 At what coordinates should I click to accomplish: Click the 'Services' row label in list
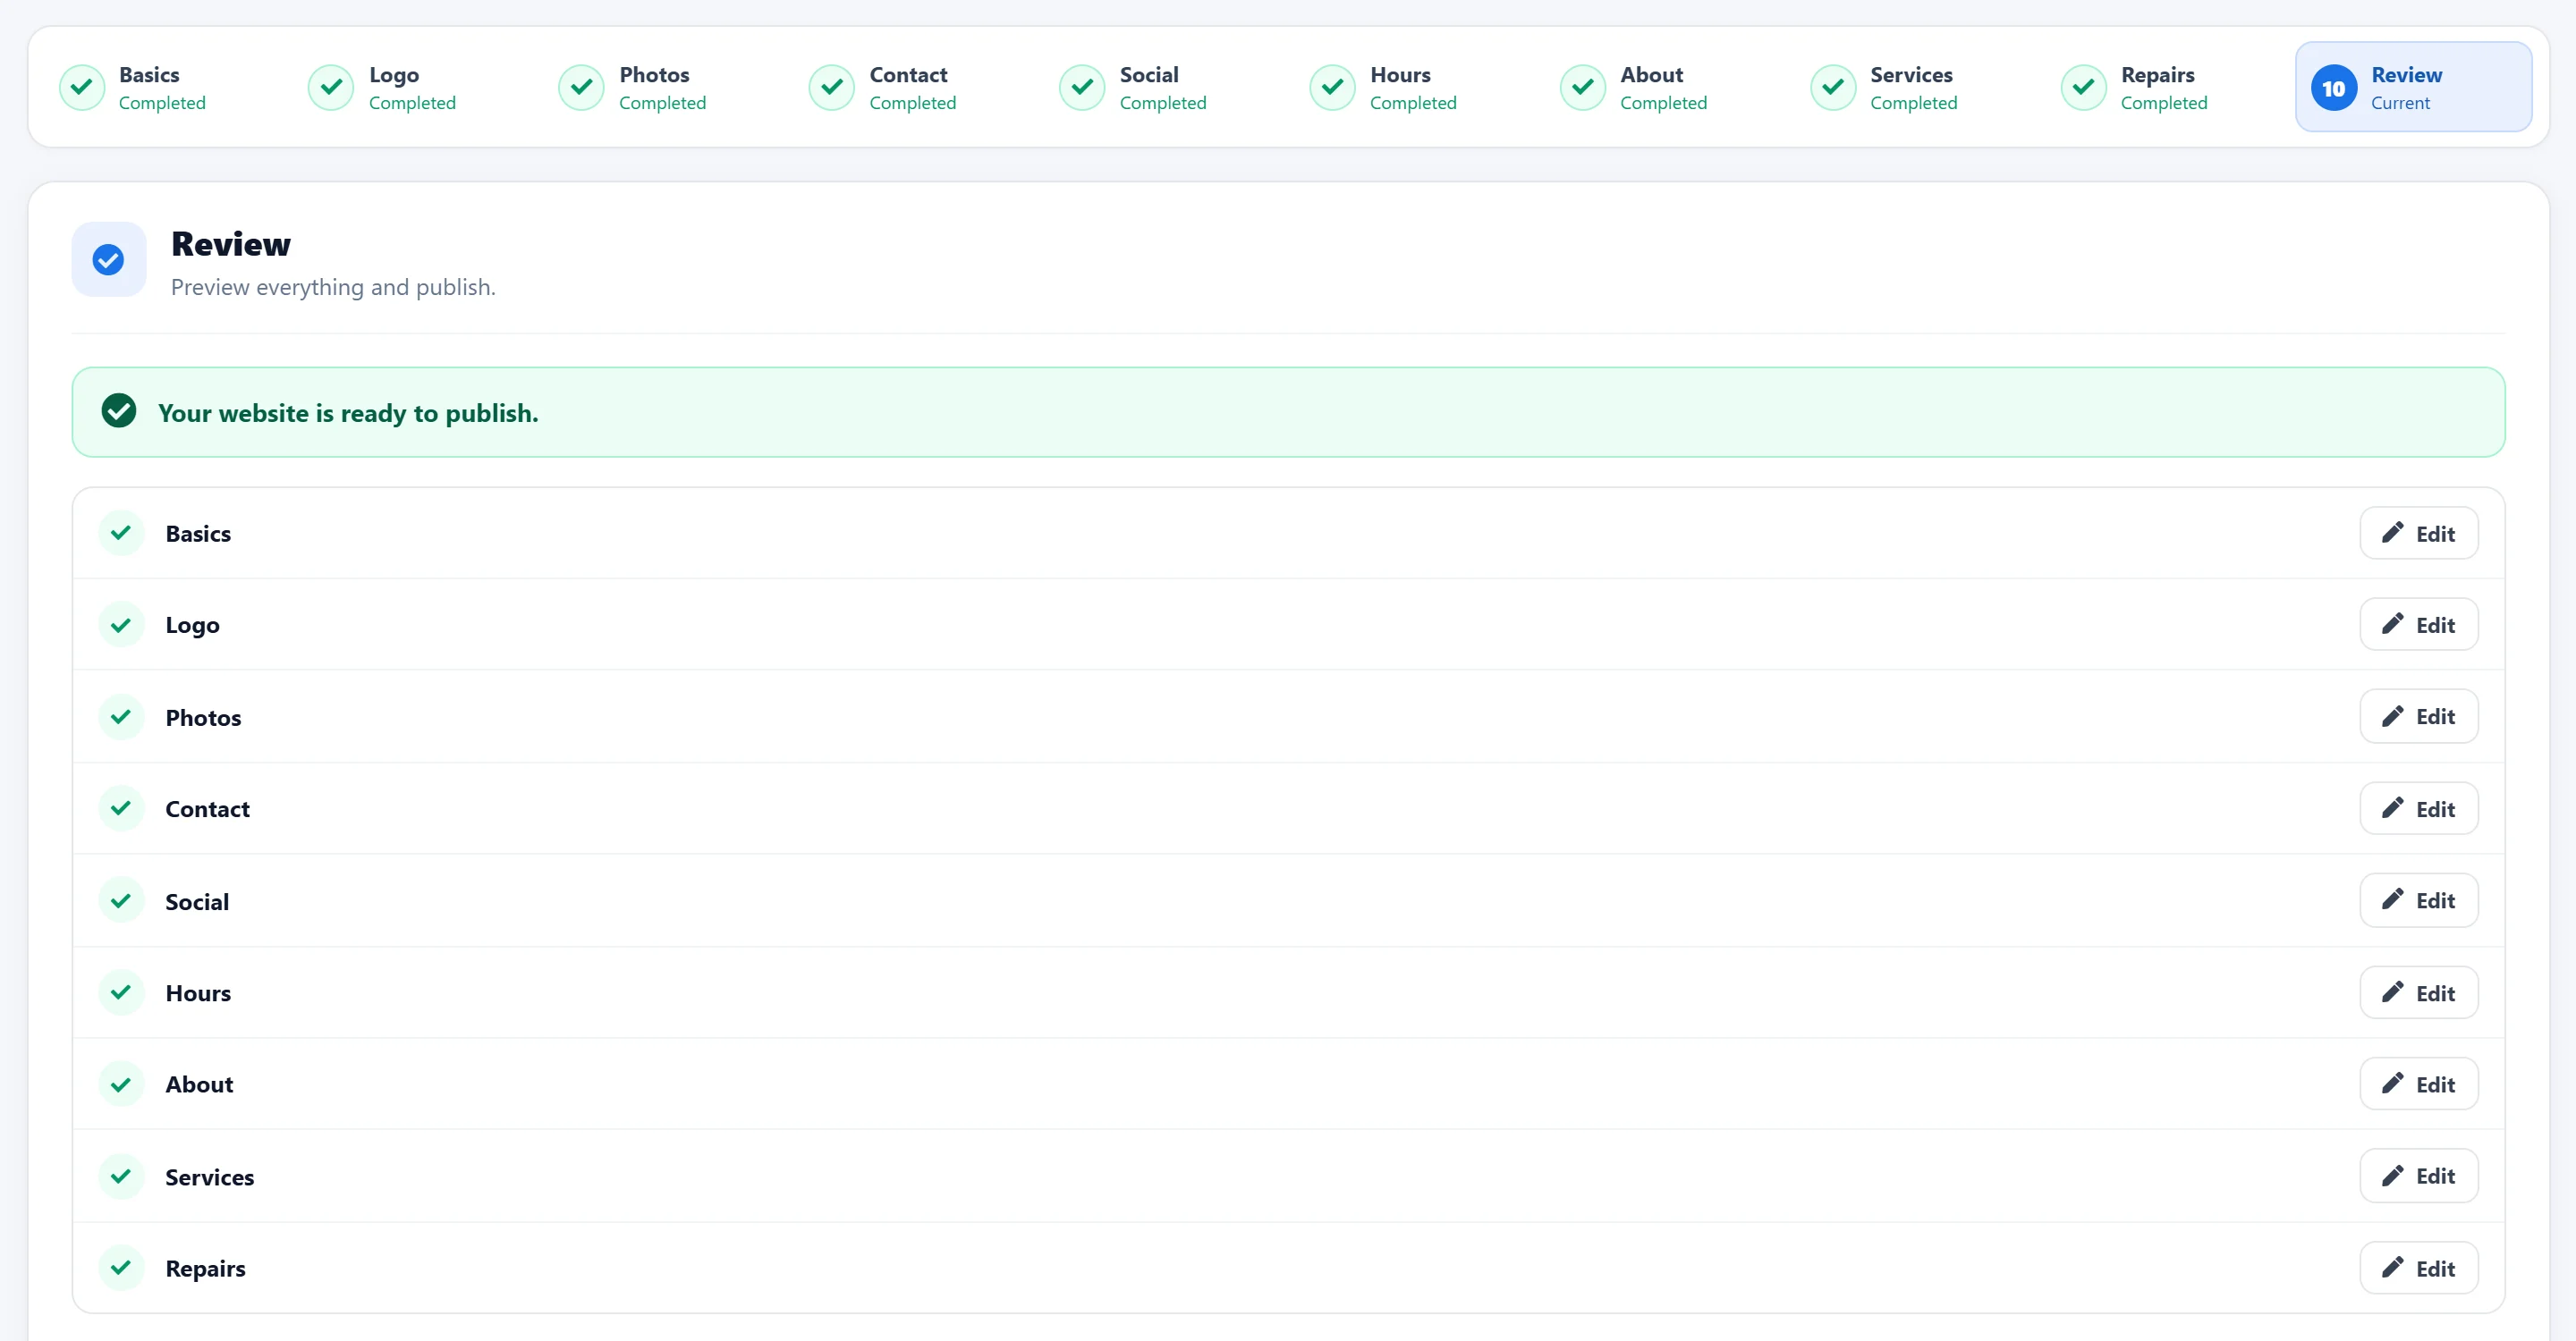[210, 1177]
